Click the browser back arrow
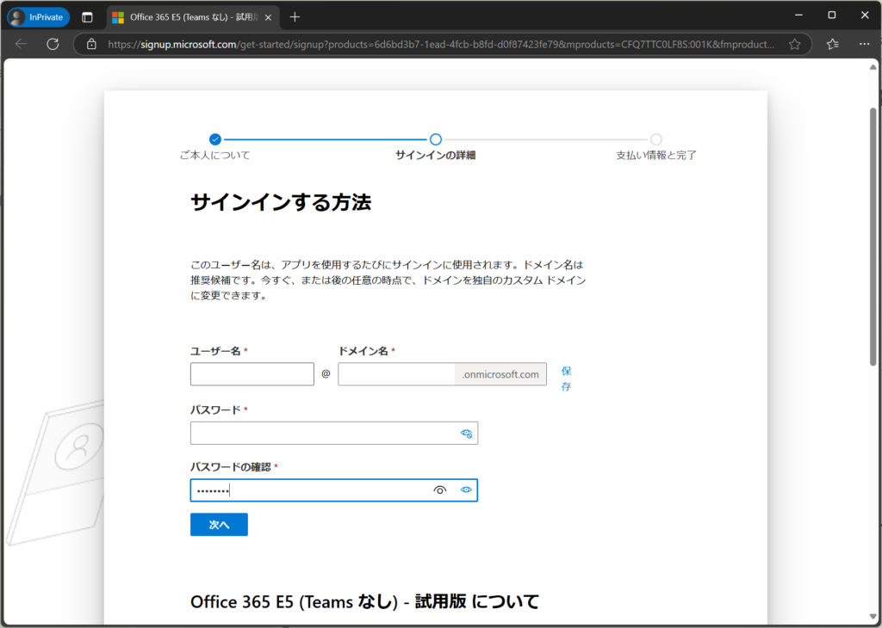This screenshot has width=882, height=628. pos(22,44)
